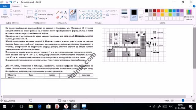
Task: Open the Select dropdown arrow
Action: [30, 19]
